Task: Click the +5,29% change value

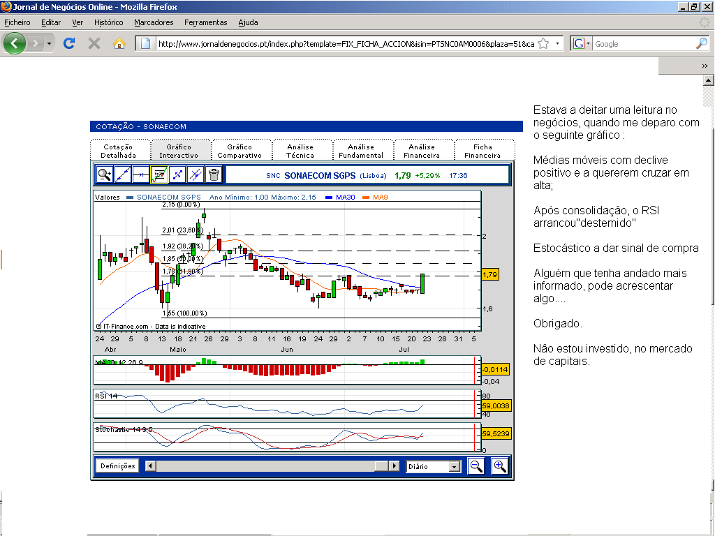Action: click(x=427, y=175)
